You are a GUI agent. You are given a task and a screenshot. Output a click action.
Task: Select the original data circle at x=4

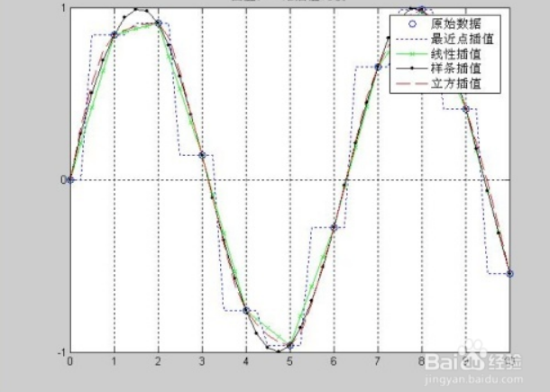[x=246, y=310]
